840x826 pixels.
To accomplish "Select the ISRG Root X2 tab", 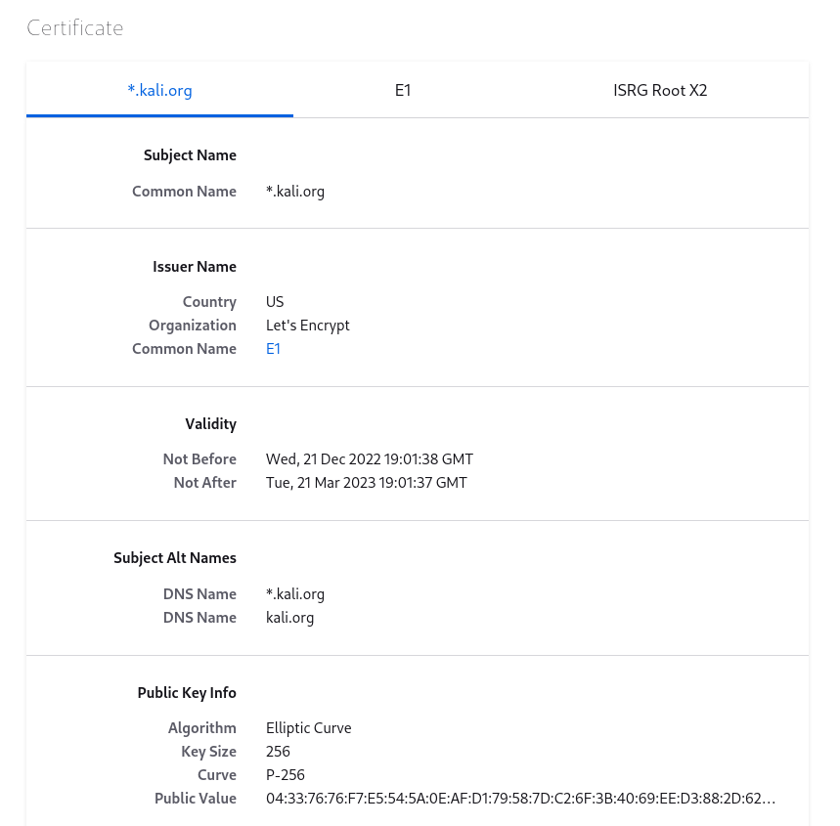I will (x=660, y=90).
